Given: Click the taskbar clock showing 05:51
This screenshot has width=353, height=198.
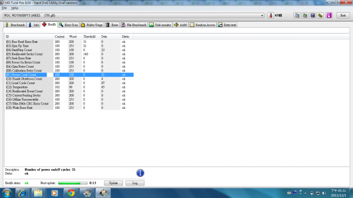Looking at the screenshot, I should [x=338, y=193].
